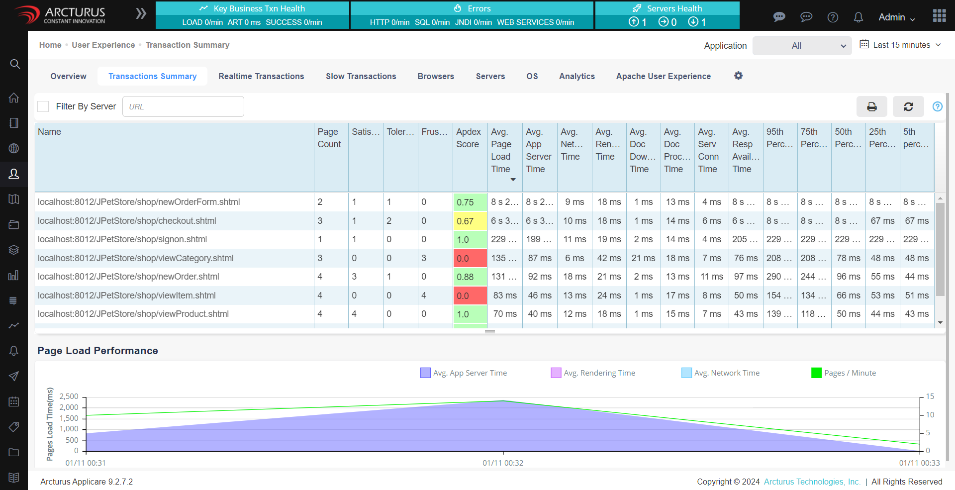
Task: Open the bar chart analytics icon in sidebar
Action: click(x=14, y=275)
